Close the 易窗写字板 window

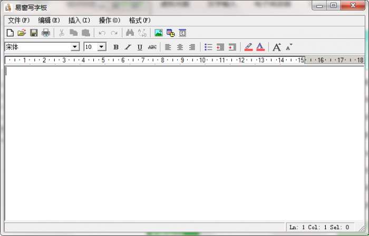click(353, 5)
